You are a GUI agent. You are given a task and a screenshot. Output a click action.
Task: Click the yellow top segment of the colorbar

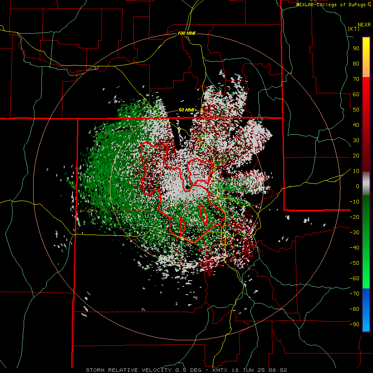point(366,57)
